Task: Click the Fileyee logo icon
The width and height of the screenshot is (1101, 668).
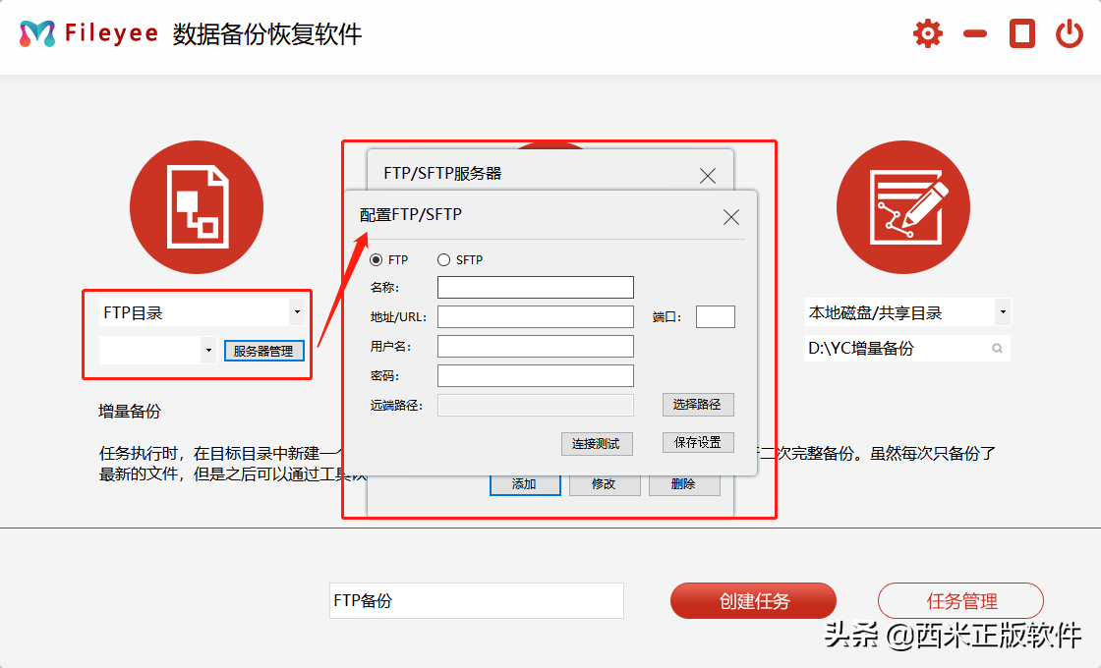Action: coord(37,31)
